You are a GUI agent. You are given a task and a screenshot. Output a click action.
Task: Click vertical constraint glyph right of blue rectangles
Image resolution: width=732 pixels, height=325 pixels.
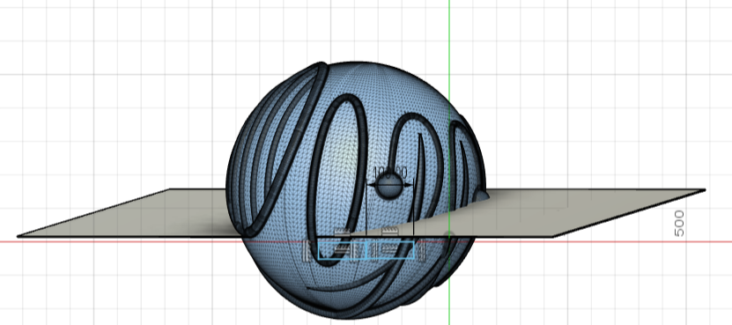pos(422,250)
